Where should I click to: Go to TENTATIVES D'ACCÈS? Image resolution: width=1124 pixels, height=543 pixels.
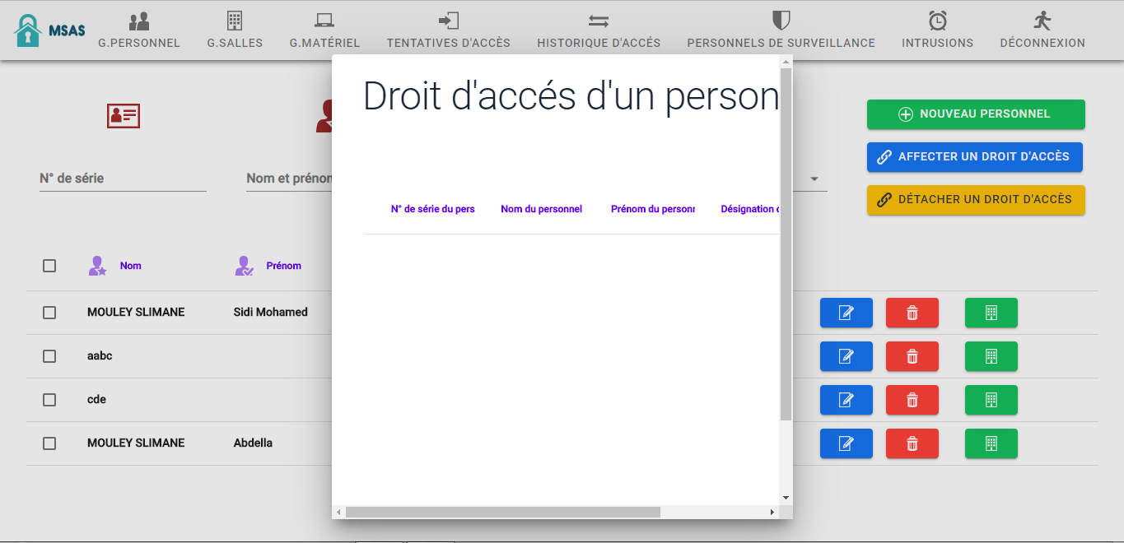pos(449,30)
